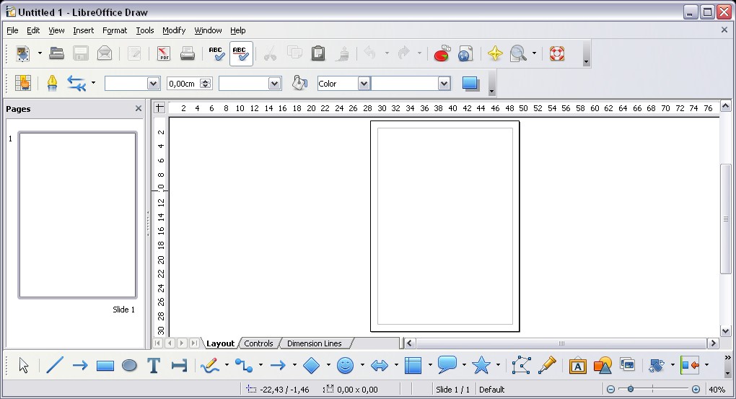
Task: Select the Connector tool
Action: tap(244, 365)
